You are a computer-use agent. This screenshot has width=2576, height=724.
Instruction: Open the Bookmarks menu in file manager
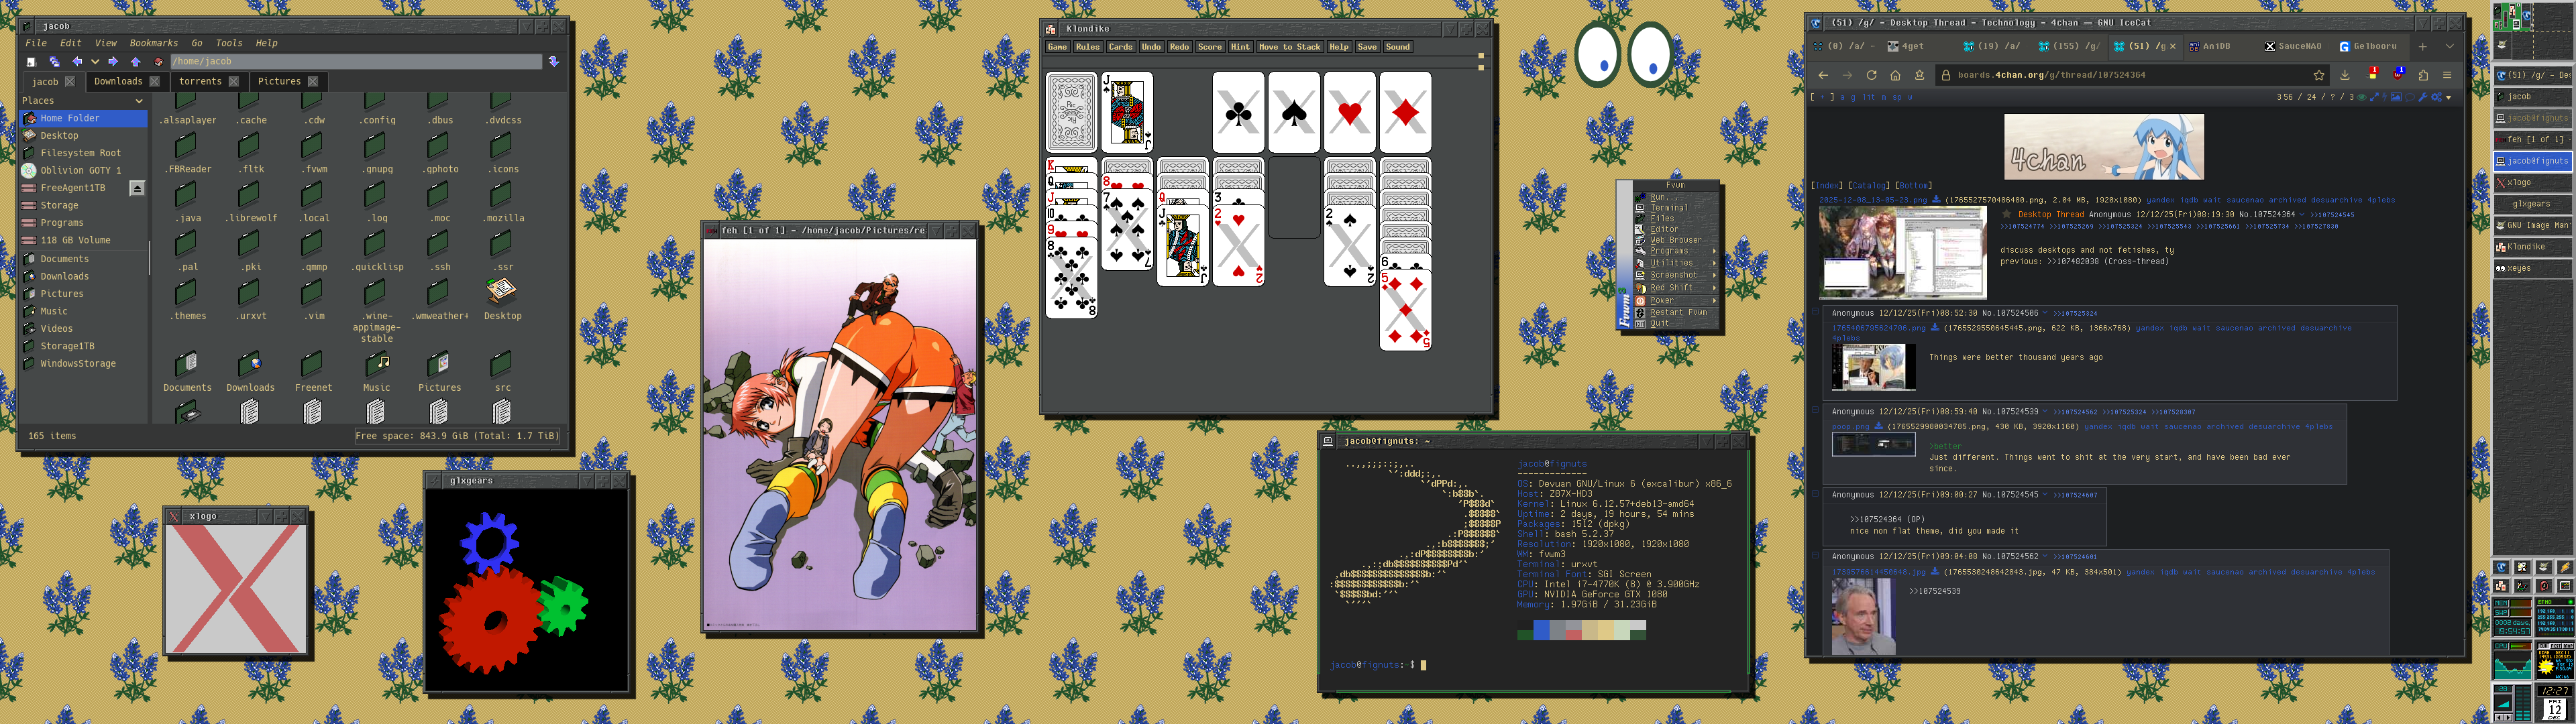[153, 43]
